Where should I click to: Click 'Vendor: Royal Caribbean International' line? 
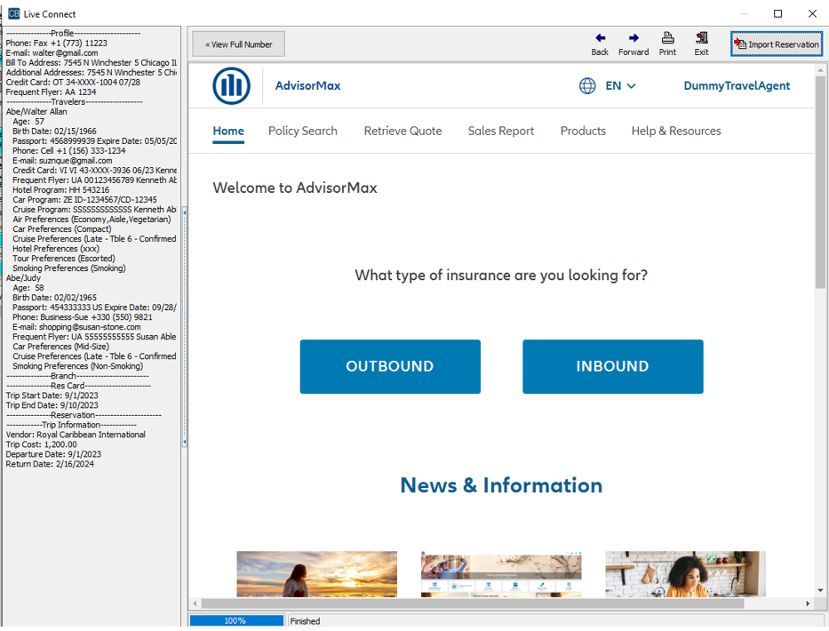click(76, 435)
